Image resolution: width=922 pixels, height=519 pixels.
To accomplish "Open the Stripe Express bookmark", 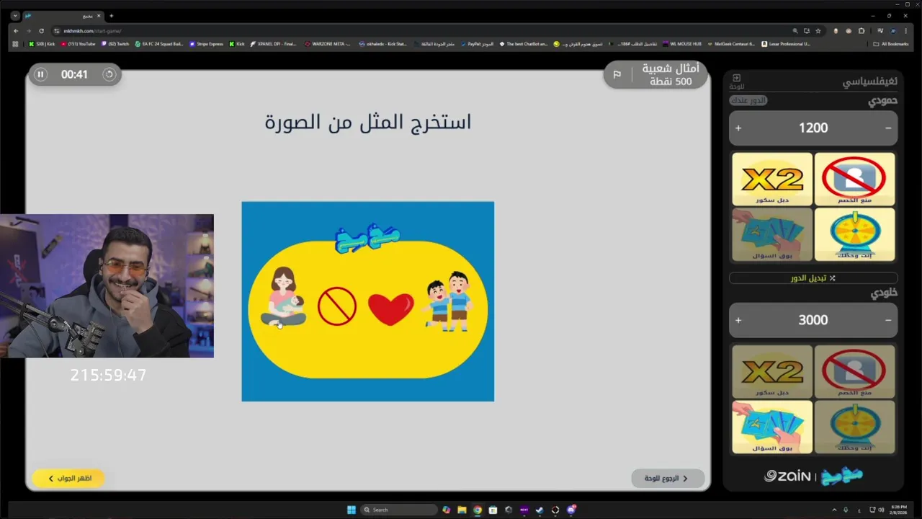I will (206, 44).
